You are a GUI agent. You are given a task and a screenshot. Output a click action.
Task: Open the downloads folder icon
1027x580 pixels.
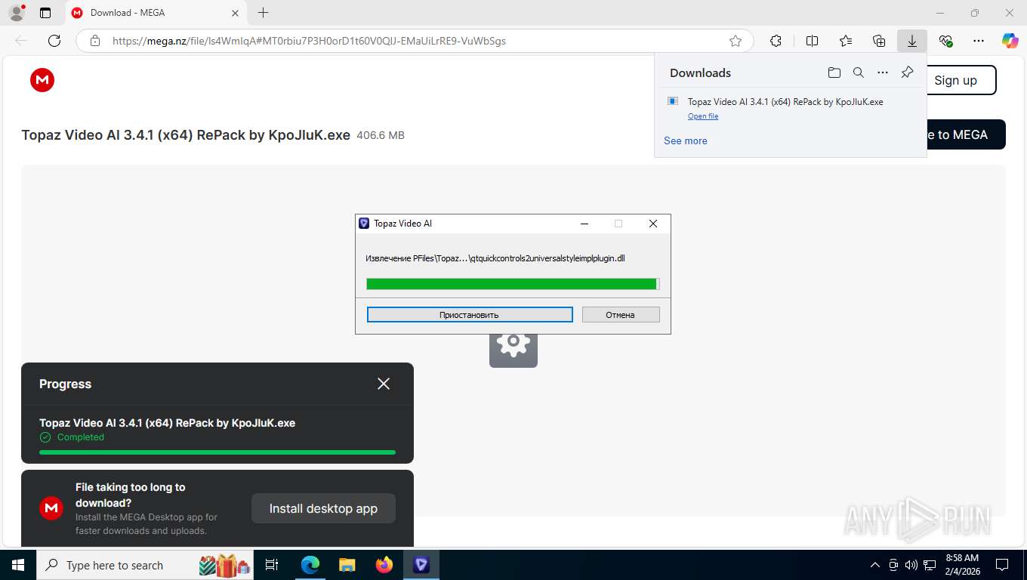[834, 72]
